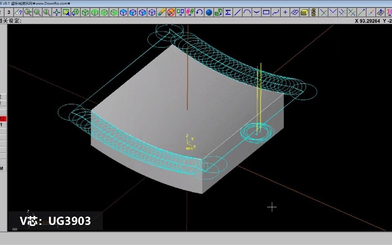The height and width of the screenshot is (245, 392).
Task: Select the analyze sigma icon
Action: (229, 12)
